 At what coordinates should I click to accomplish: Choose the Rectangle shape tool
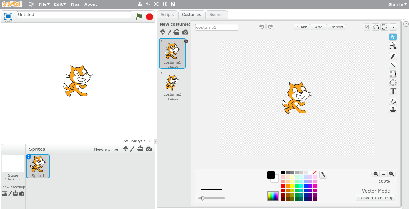pos(393,74)
